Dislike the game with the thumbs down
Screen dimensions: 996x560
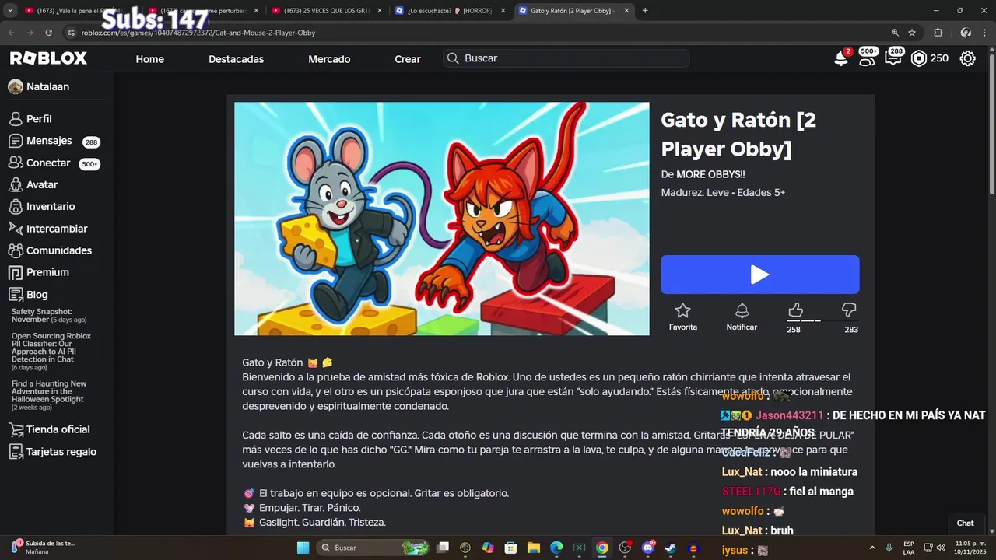[849, 310]
